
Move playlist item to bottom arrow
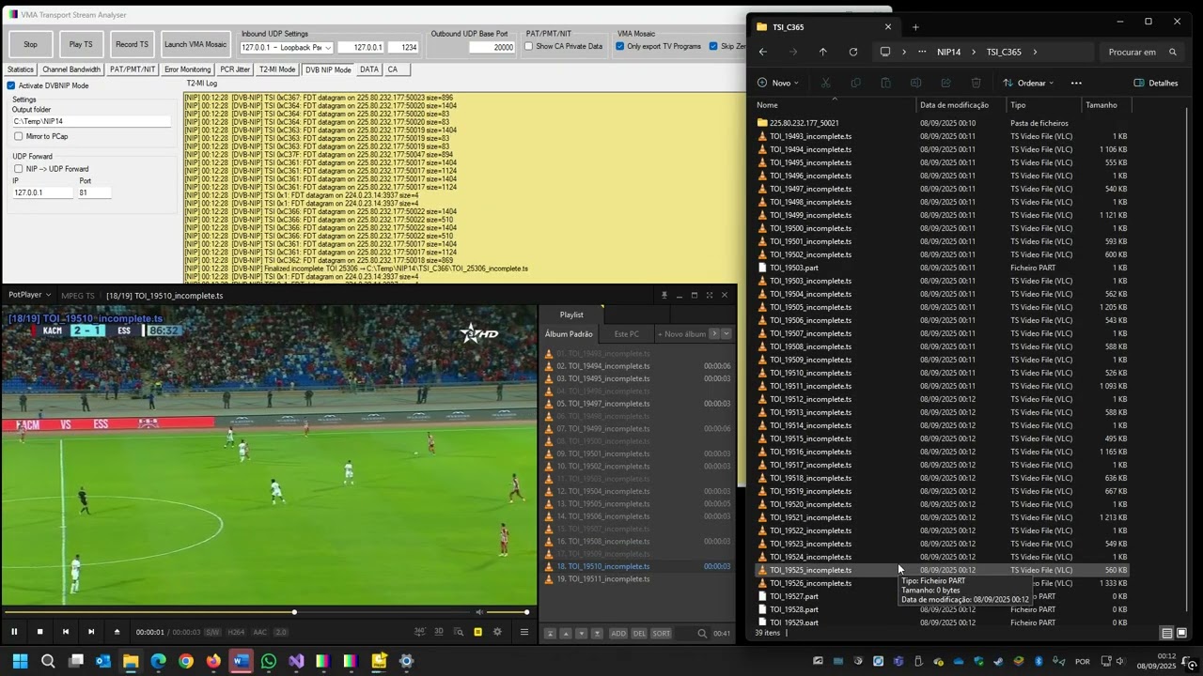(x=597, y=634)
